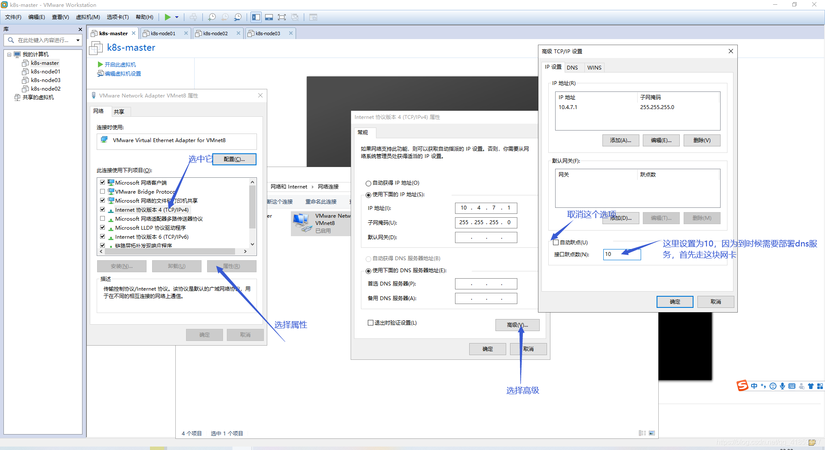Close the k8s-node03 tab X icon
This screenshot has height=450, width=825.
(x=291, y=33)
